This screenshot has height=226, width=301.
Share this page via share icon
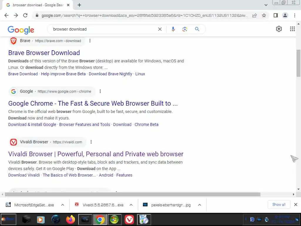[x=255, y=15]
